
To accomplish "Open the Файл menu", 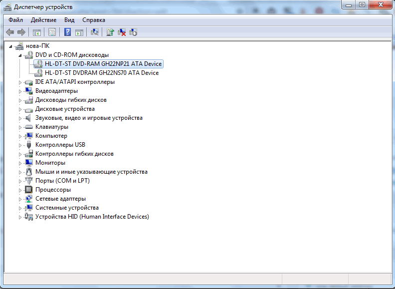I will point(15,20).
